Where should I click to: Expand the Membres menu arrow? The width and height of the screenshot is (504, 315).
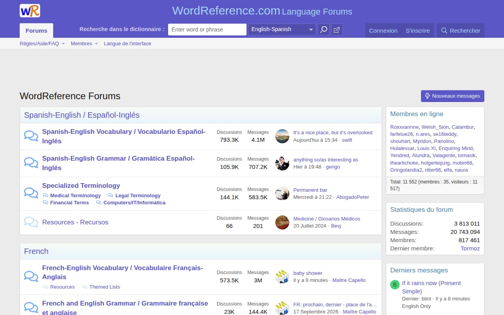(x=96, y=44)
